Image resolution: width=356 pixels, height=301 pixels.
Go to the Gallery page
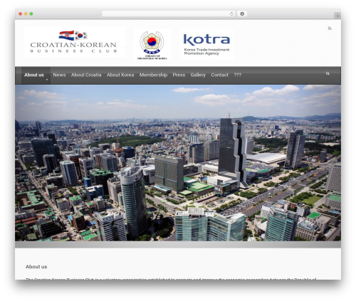click(x=198, y=75)
